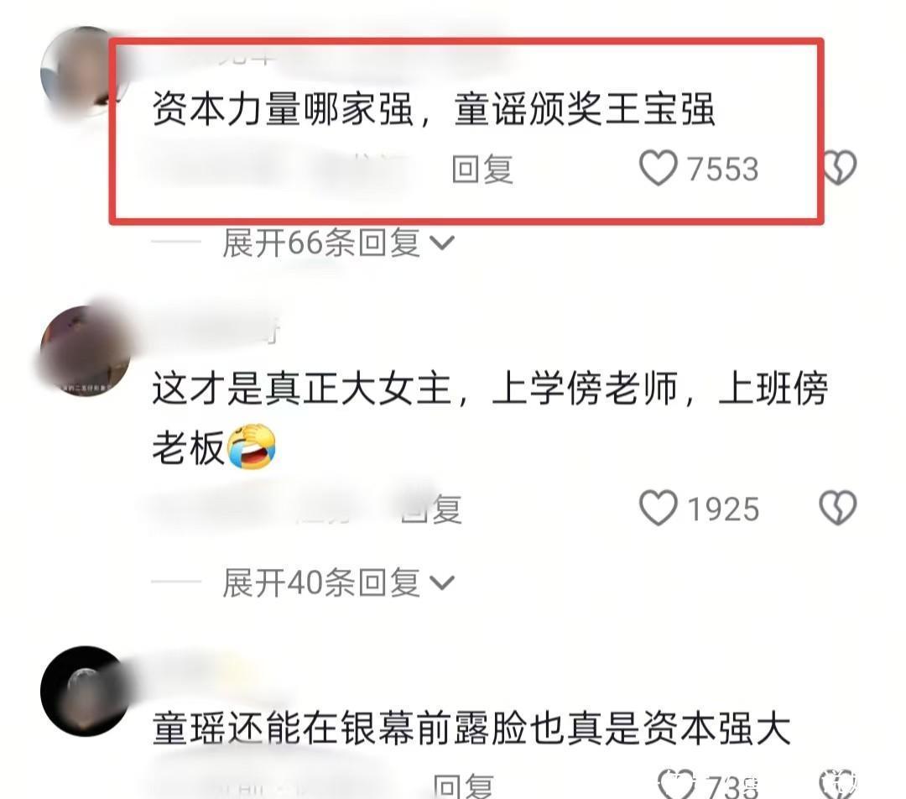906x799 pixels.
Task: Like the comment with 7553 likes
Action: [659, 168]
